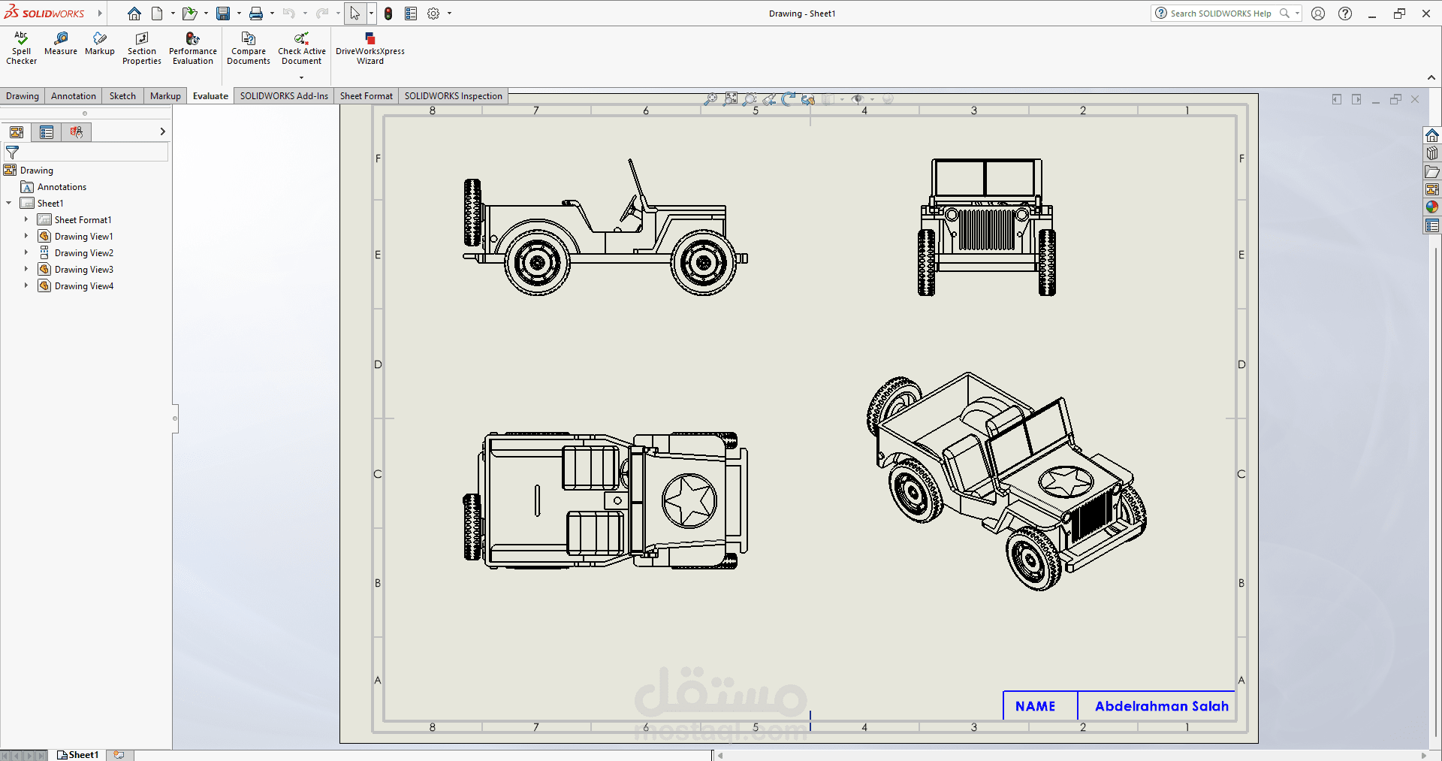Toggle the Hide/Show Items eye icon
Viewport: 1442px width, 761px height.
click(x=857, y=99)
